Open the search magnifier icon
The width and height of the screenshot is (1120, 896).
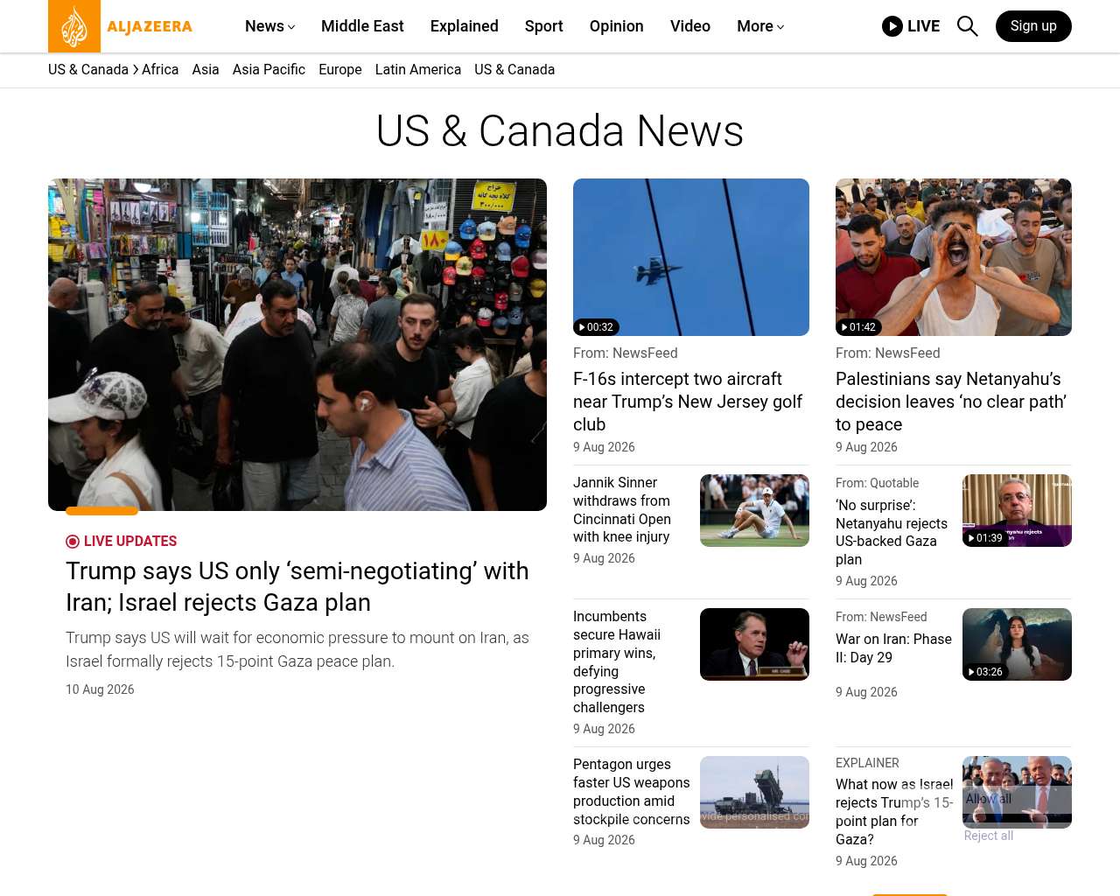pos(967,26)
